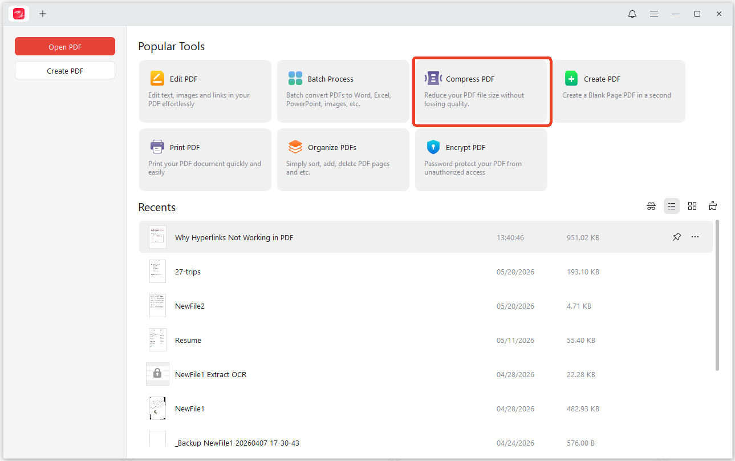Click thumbnail of Why Hyperlinks file
The image size is (735, 461).
click(x=157, y=237)
